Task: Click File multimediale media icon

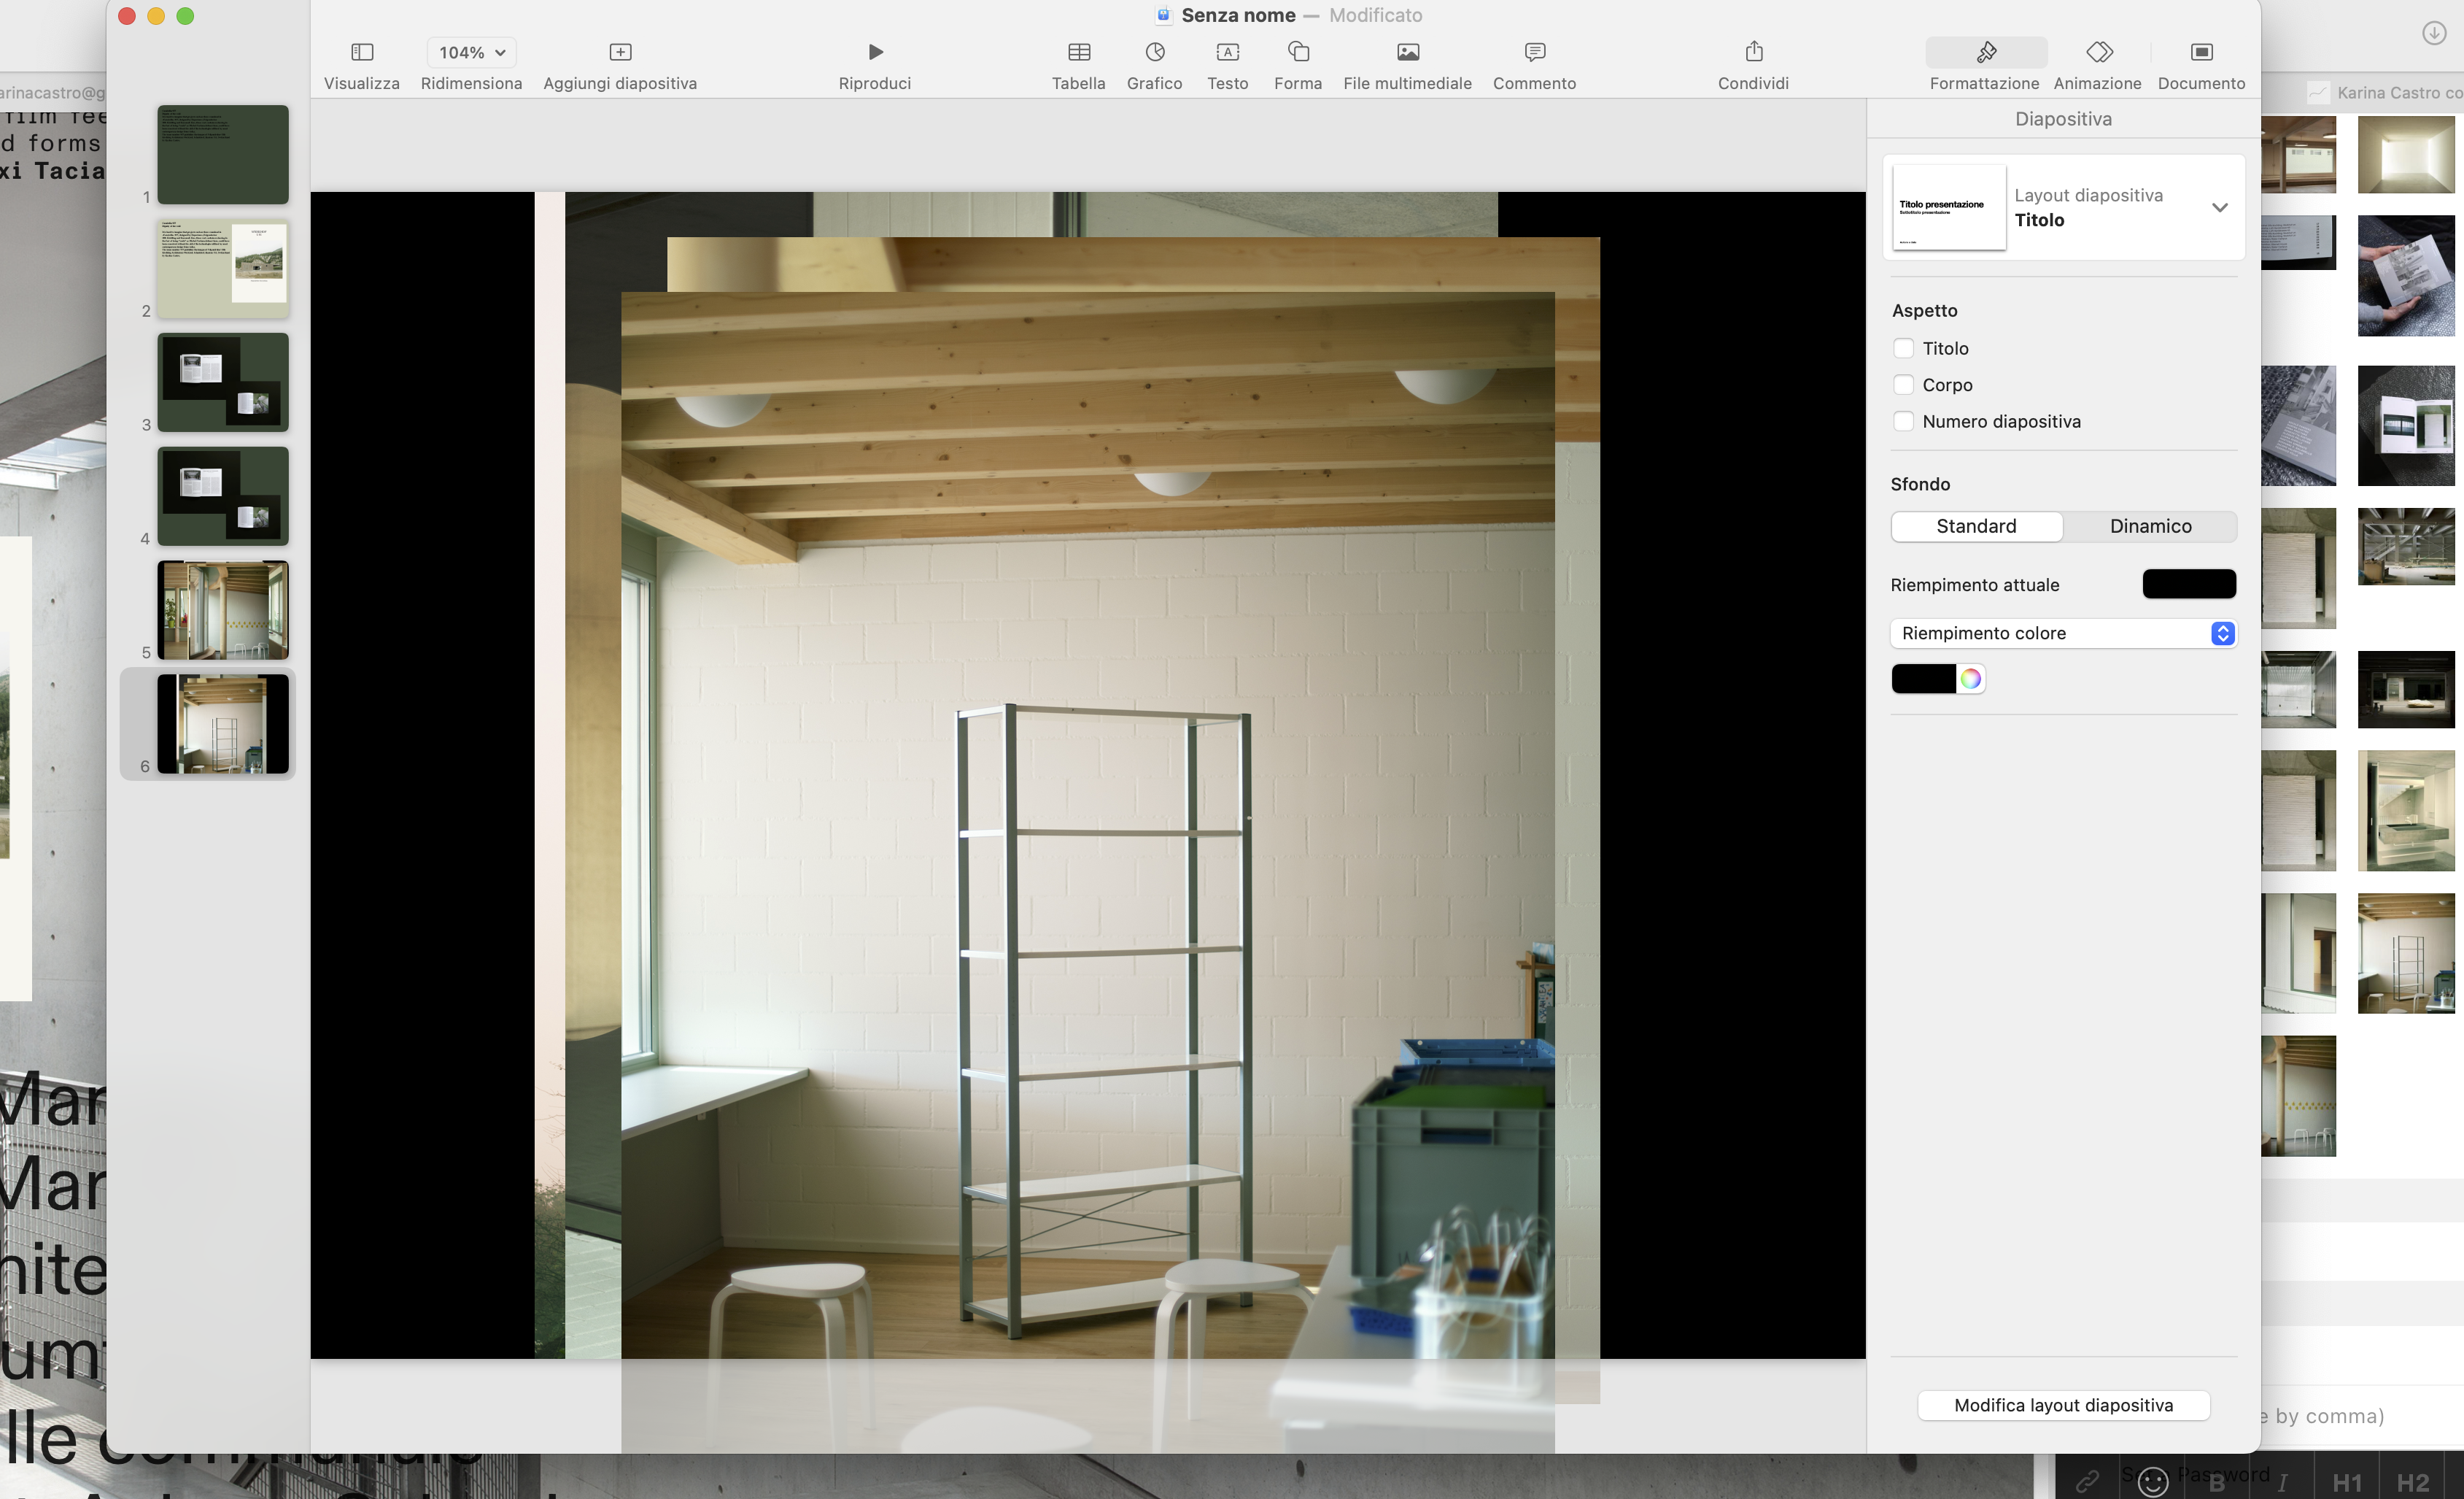Action: pos(1407,52)
